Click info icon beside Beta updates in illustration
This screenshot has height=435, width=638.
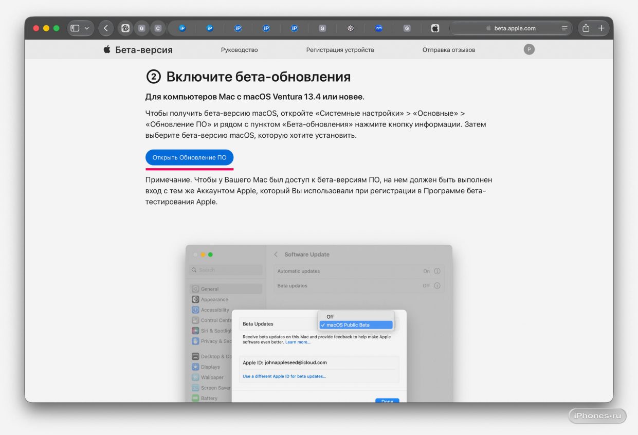[x=437, y=285]
